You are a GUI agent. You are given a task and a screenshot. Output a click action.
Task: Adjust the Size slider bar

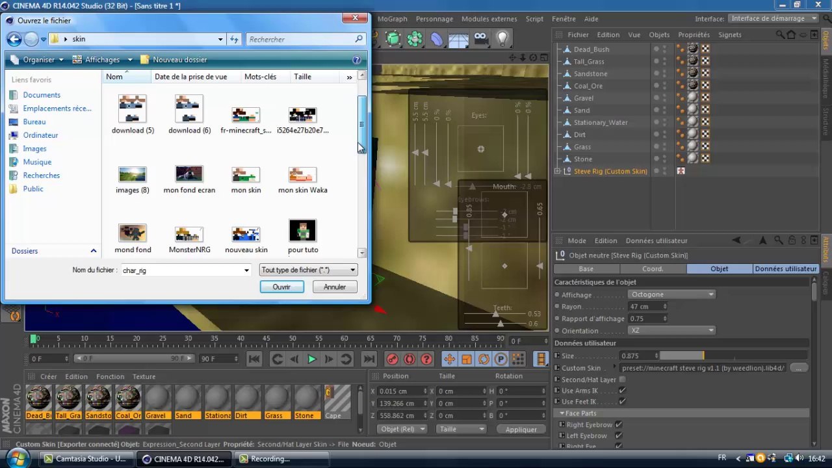[x=733, y=356]
